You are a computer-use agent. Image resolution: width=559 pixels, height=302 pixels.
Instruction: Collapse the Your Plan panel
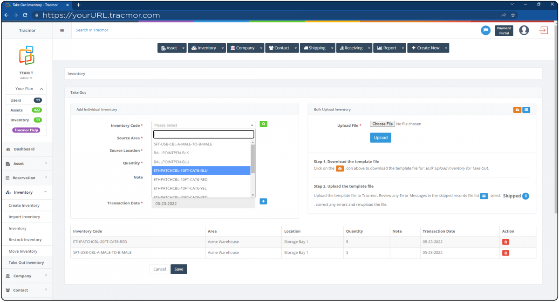click(x=41, y=89)
